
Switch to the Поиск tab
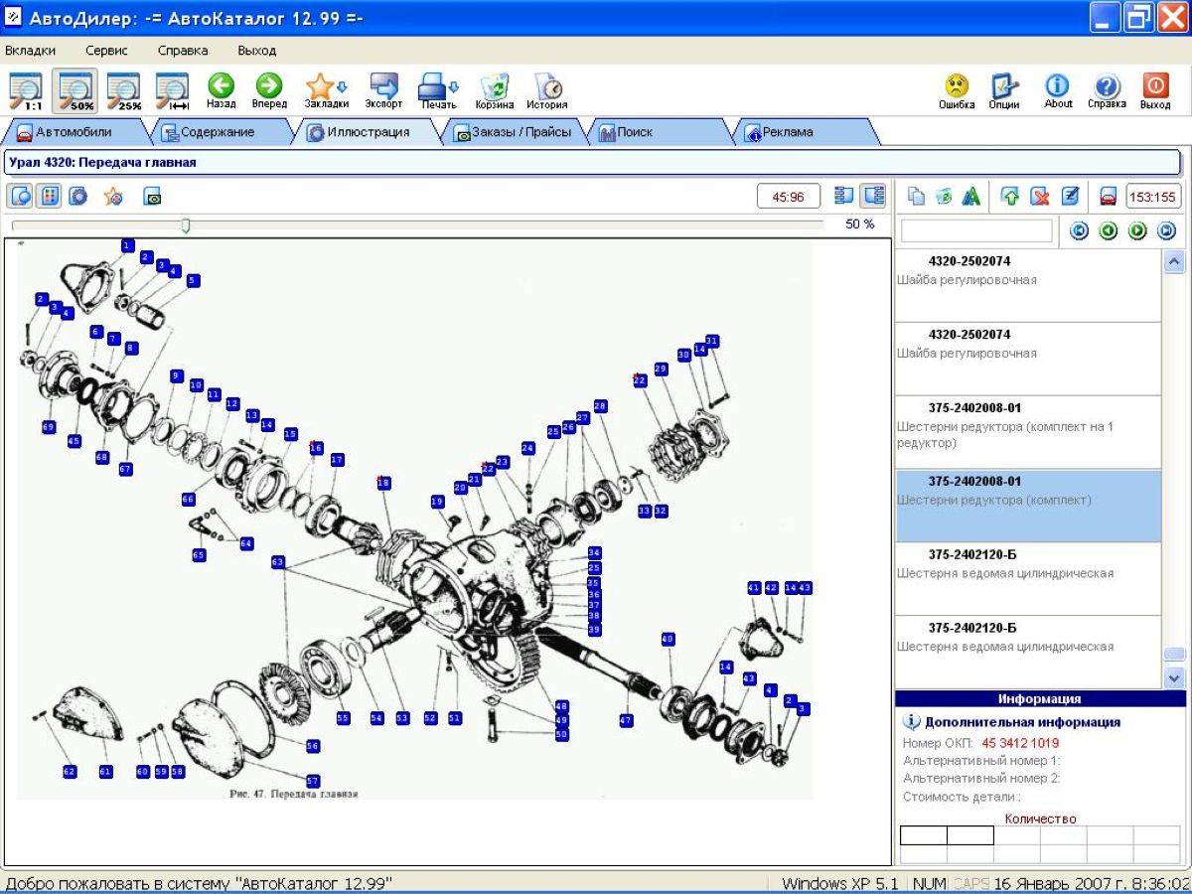click(x=656, y=132)
